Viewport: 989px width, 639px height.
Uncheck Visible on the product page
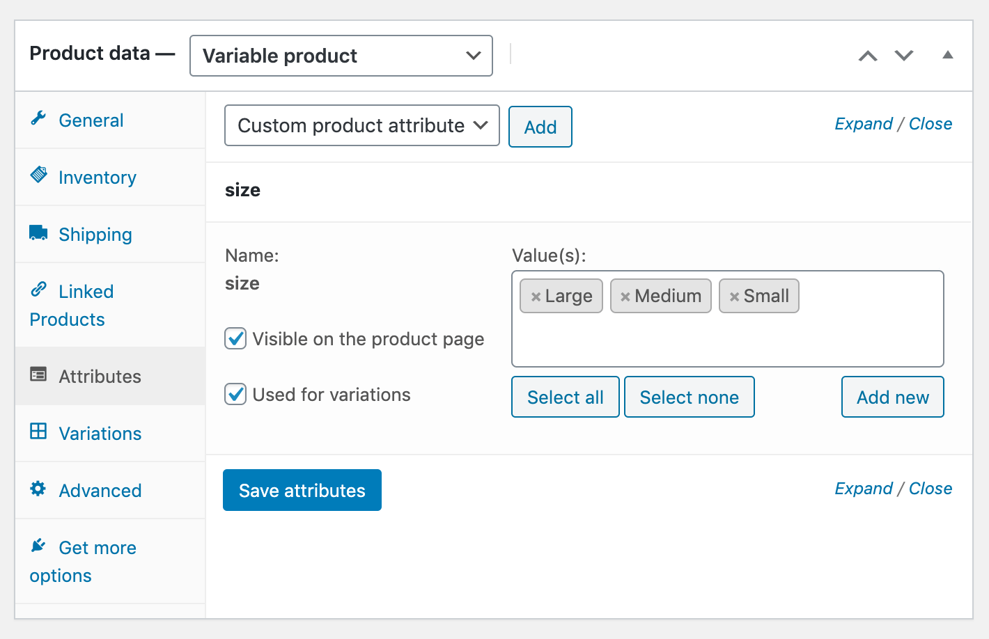tap(235, 339)
